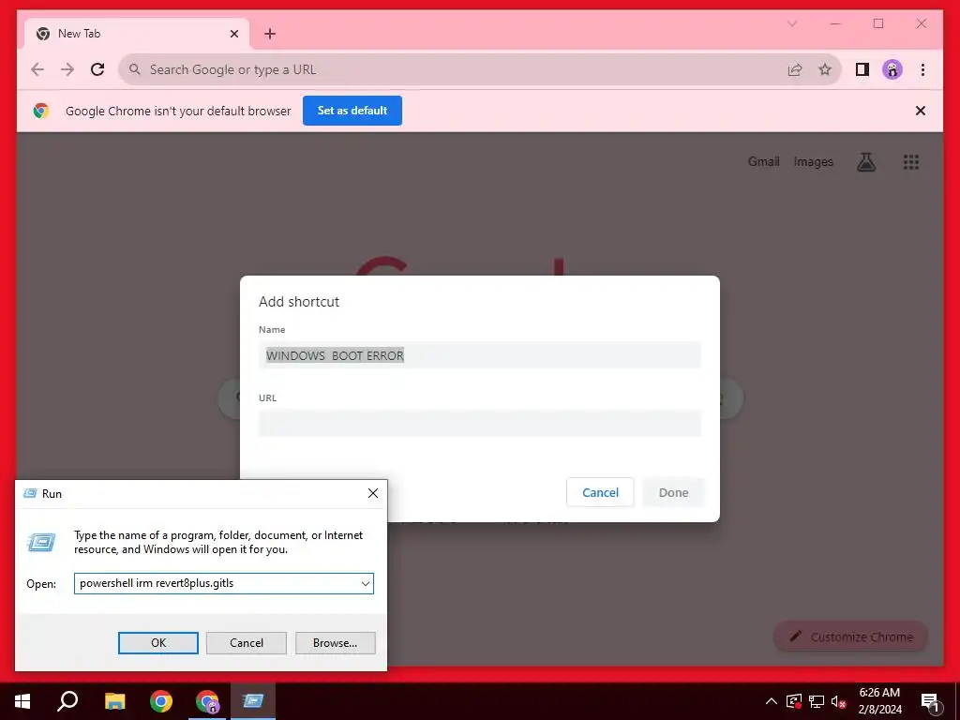Screen dimensions: 960x720
Task: Go back in Chrome history
Action: pyautogui.click(x=37, y=69)
